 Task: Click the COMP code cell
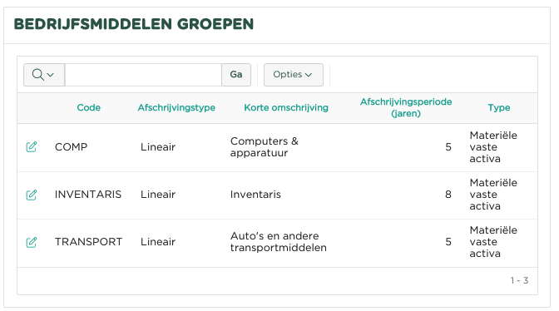pos(71,147)
